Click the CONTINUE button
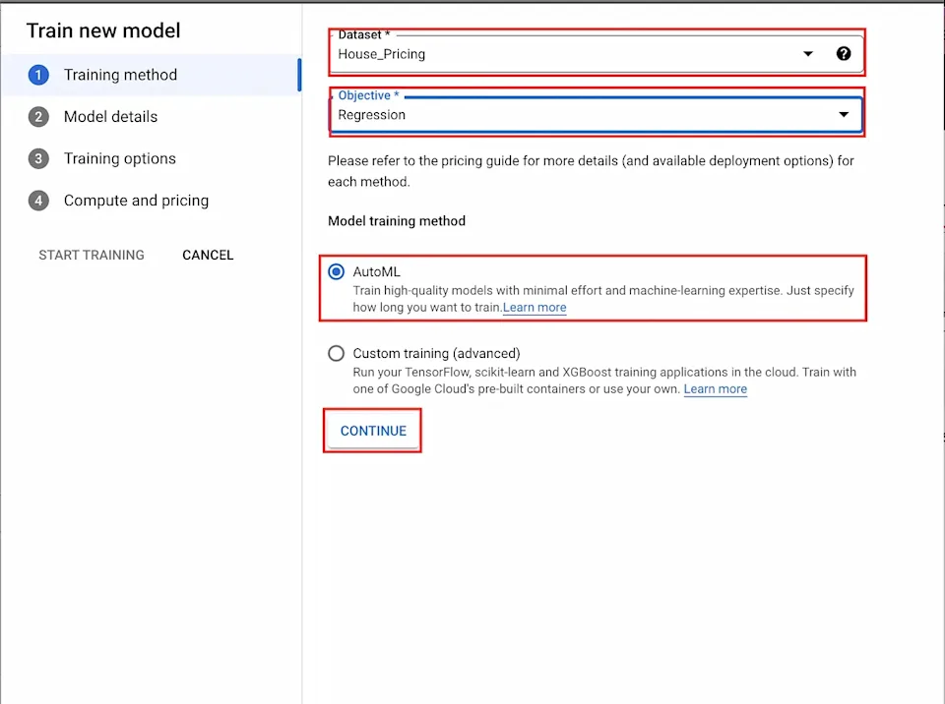The height and width of the screenshot is (704, 945). [373, 431]
